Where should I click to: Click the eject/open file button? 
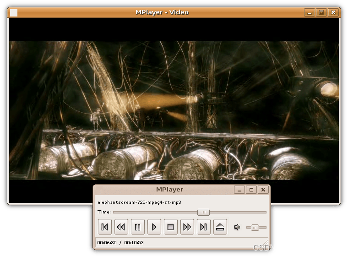tap(220, 227)
